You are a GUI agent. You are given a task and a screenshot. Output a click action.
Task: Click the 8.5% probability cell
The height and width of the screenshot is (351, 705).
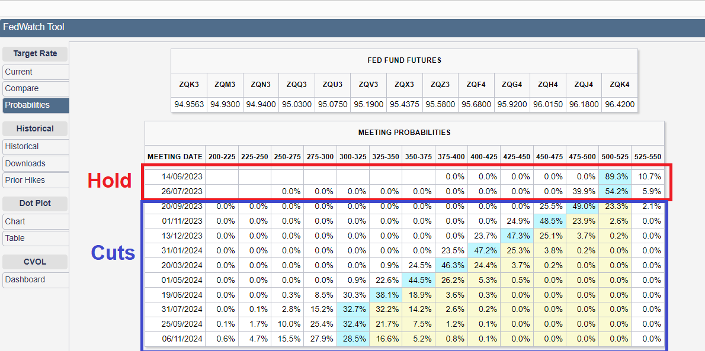(x=320, y=295)
